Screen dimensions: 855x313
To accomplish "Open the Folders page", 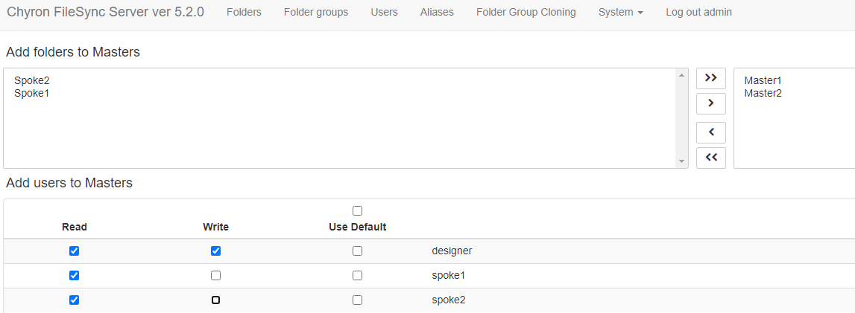I will pyautogui.click(x=244, y=13).
